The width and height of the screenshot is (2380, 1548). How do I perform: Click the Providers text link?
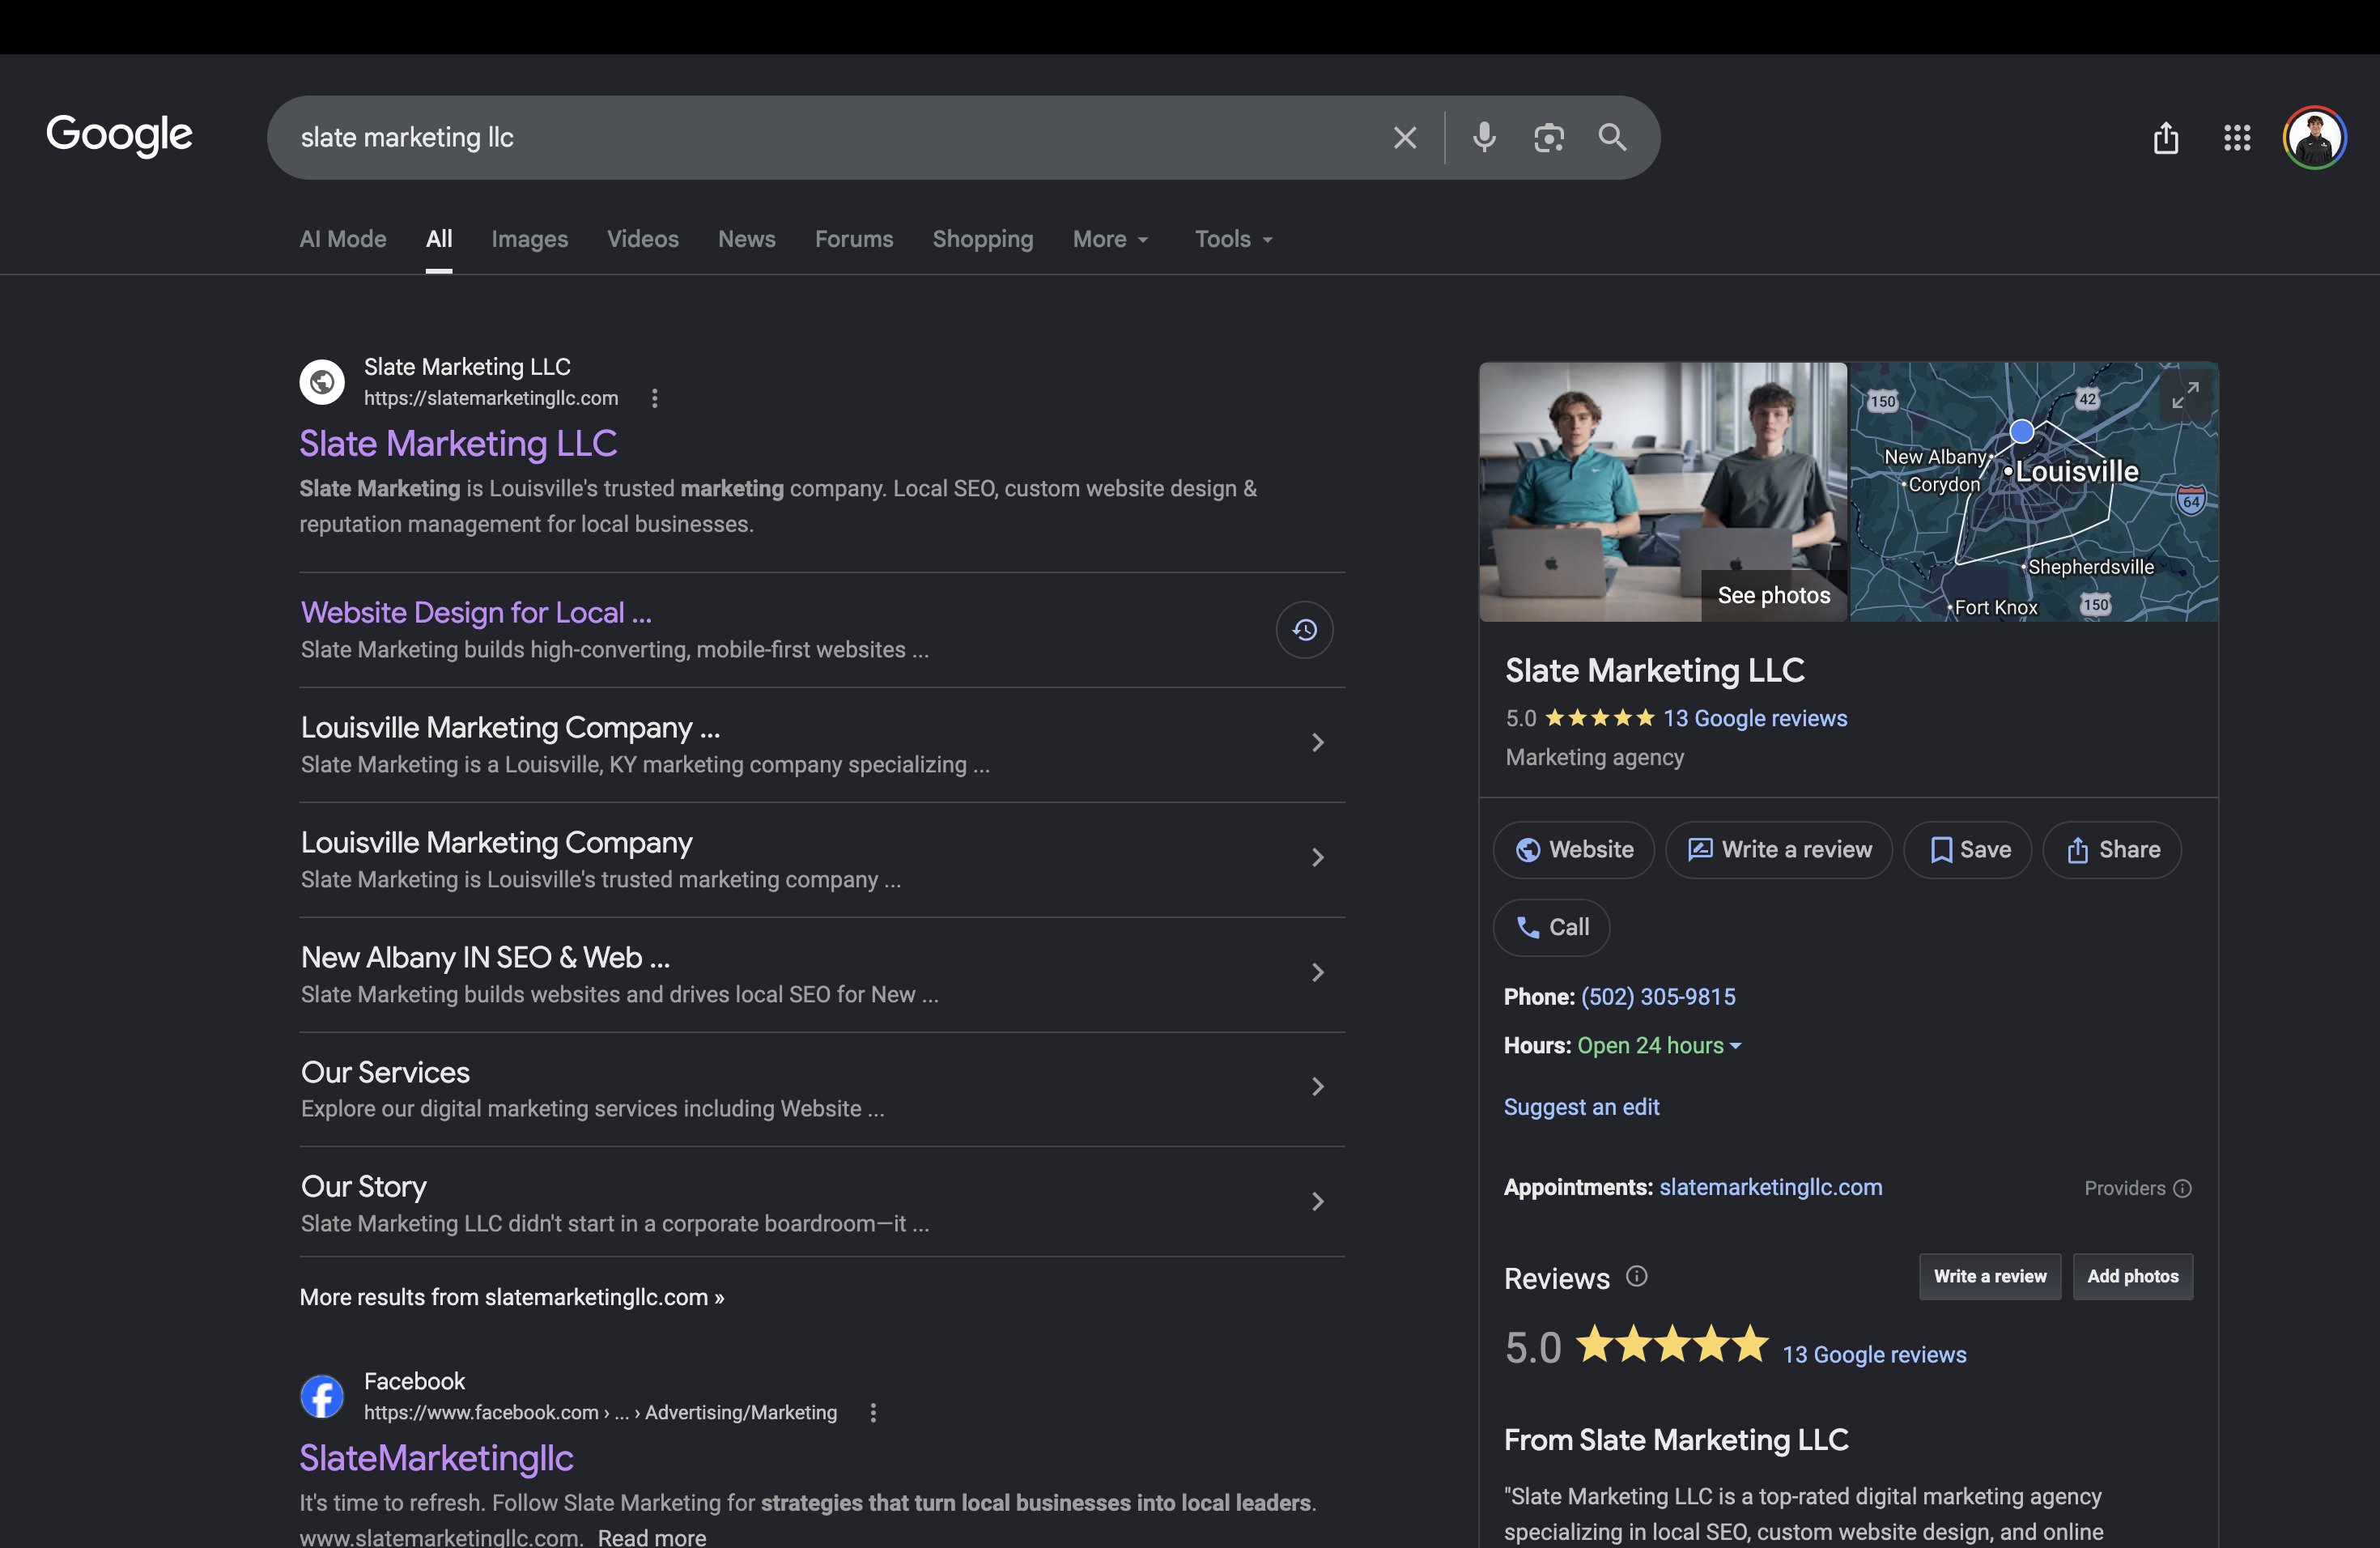[2125, 1188]
